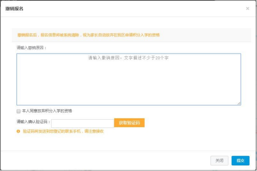Grab the textarea resize handle corner
Image resolution: width=257 pixels, height=171 pixels.
239,103
